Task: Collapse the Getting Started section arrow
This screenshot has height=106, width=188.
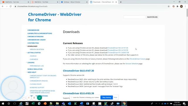Action: click(26, 52)
